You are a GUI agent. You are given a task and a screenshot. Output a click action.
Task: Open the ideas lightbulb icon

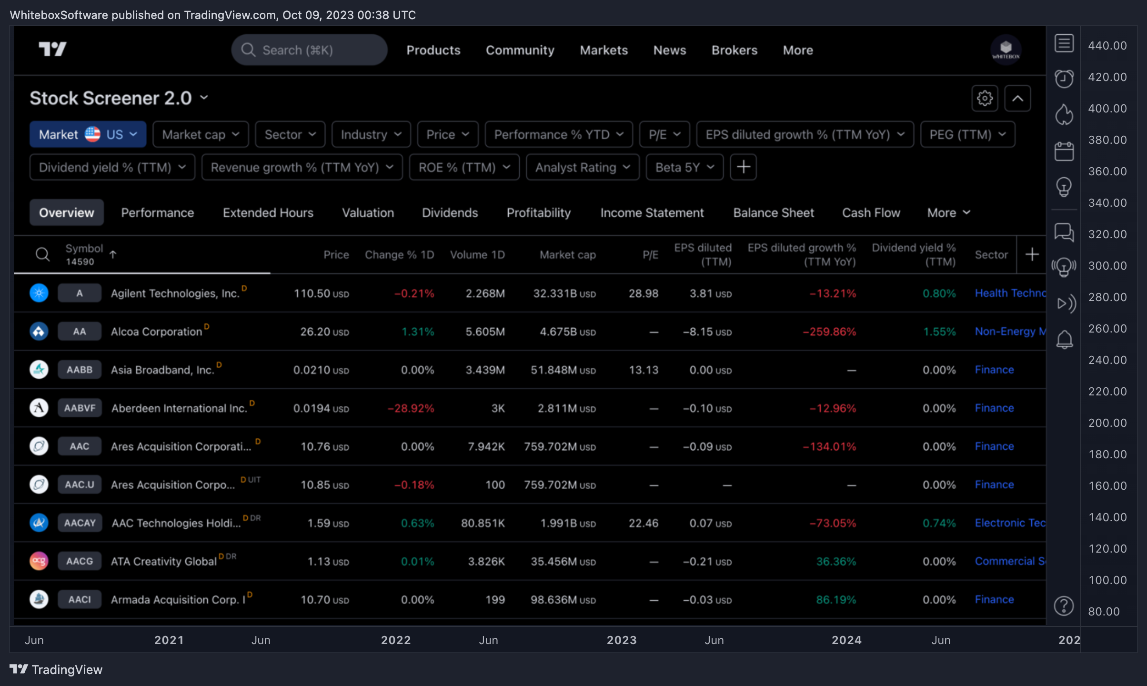click(1064, 187)
